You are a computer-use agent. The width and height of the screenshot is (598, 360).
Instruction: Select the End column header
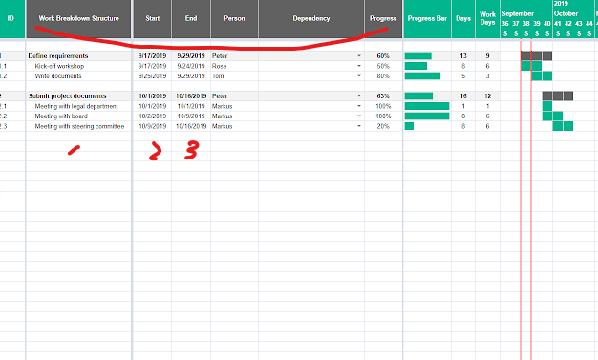(x=191, y=19)
